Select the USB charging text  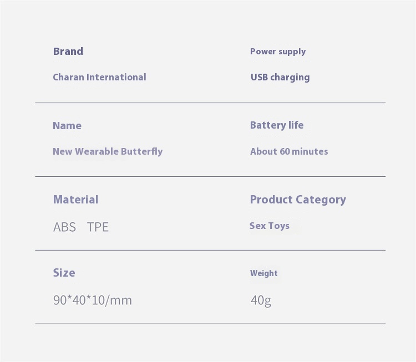280,77
